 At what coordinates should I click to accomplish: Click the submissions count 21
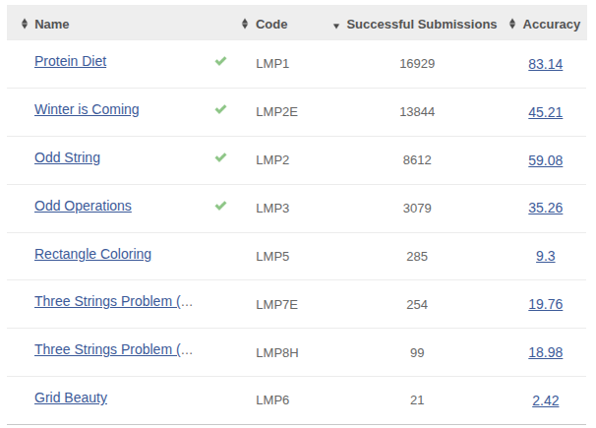(x=417, y=400)
